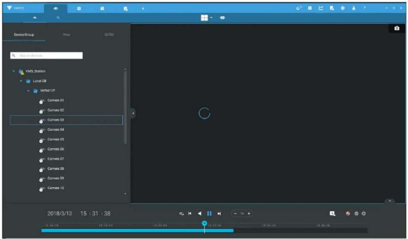
Task: Click in the Search devices field
Action: click(x=46, y=55)
